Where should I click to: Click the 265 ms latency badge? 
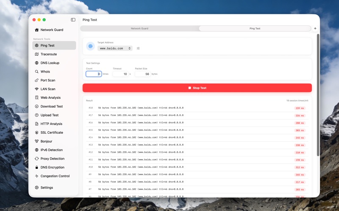300,175
